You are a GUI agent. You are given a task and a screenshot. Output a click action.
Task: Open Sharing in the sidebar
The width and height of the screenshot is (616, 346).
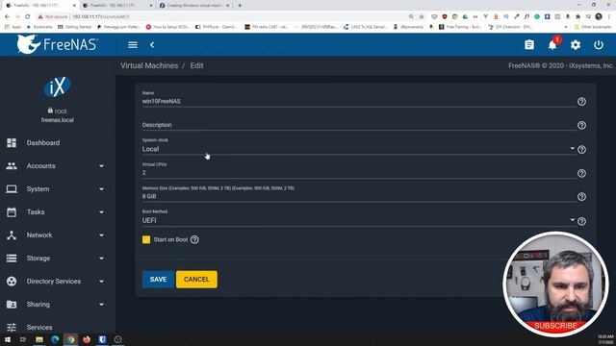38,305
